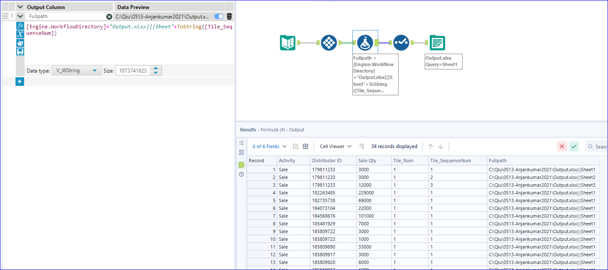
Task: Switch to the Results metadata view icon
Action: (x=241, y=152)
